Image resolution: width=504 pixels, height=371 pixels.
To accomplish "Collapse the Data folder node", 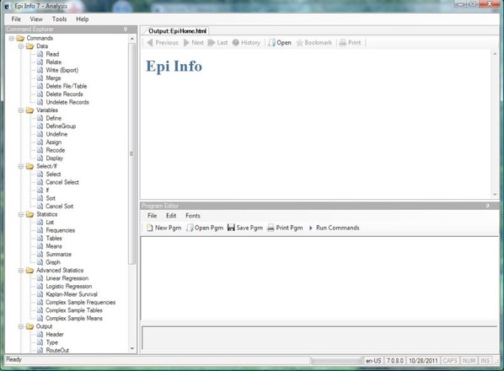I will coord(21,46).
